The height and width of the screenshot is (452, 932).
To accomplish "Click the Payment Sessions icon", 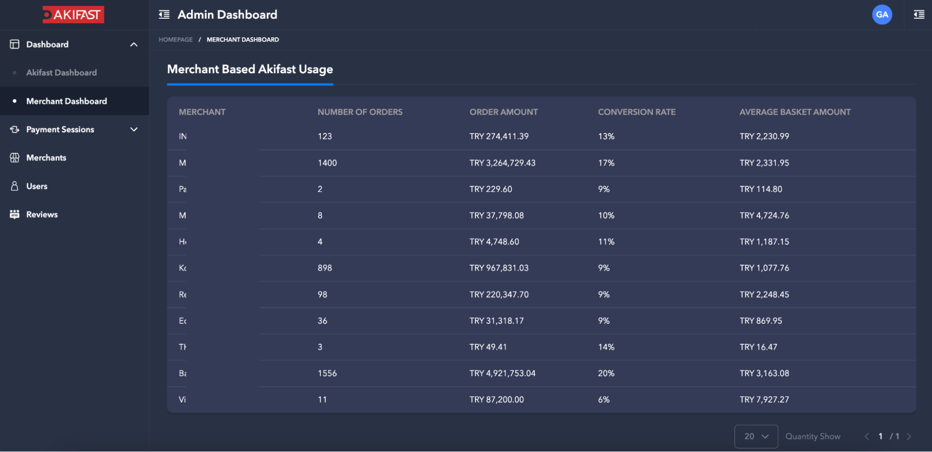I will (x=14, y=130).
